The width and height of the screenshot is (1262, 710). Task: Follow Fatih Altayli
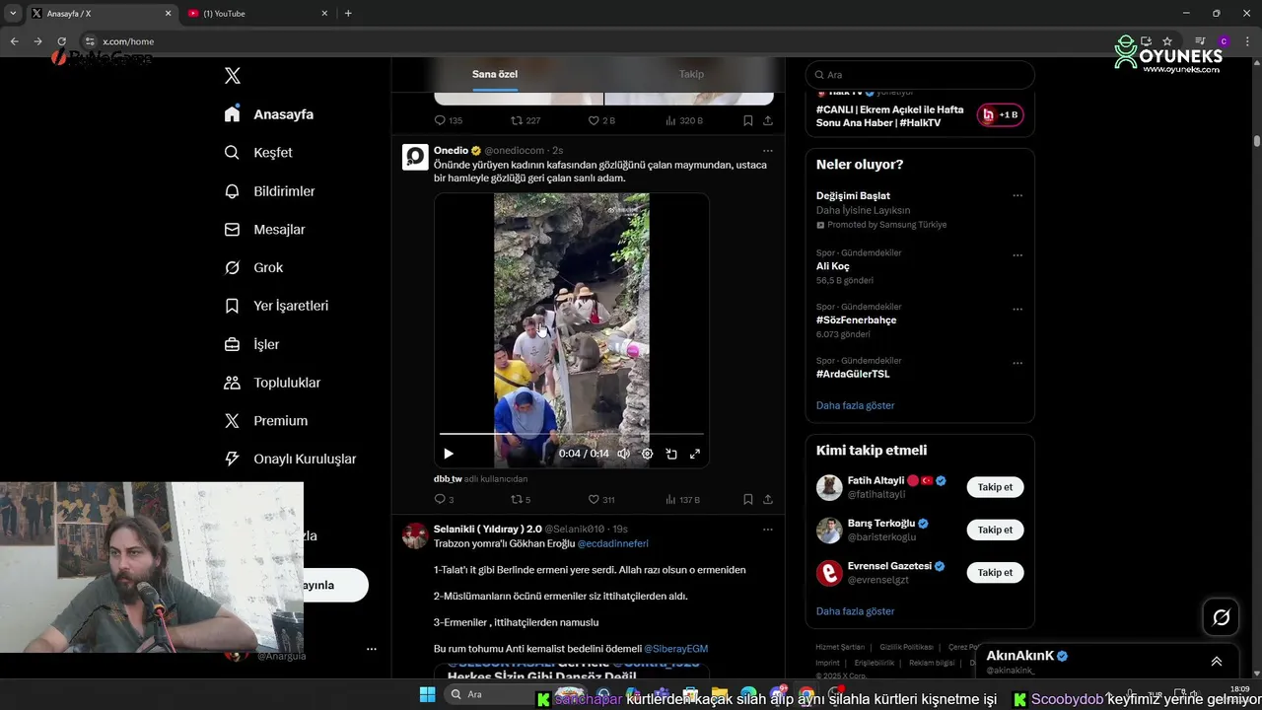click(995, 487)
